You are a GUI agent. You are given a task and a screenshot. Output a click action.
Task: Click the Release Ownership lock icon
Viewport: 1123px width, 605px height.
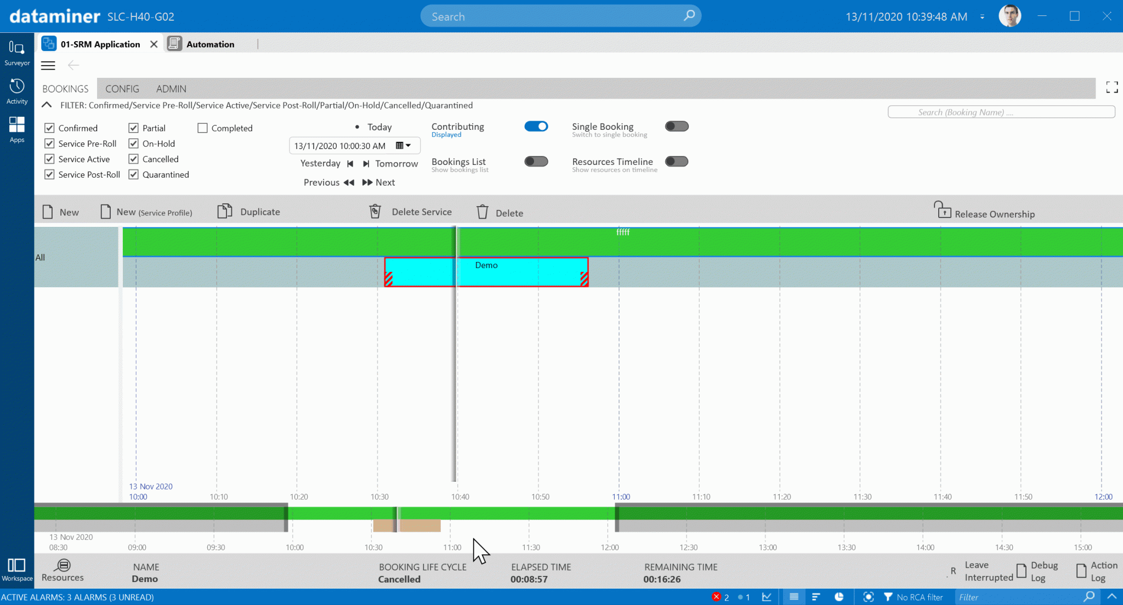(x=943, y=210)
